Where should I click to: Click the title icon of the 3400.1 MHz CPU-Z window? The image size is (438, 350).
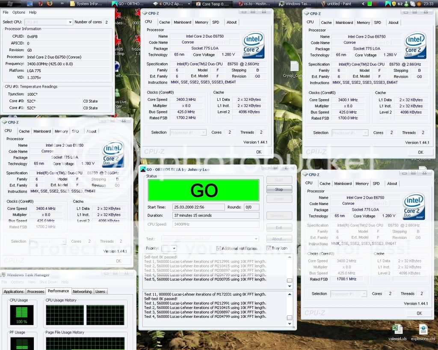click(x=306, y=13)
